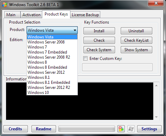The width and height of the screenshot is (166, 136).
Task: Click the Uninstall button
Action: 136,31
